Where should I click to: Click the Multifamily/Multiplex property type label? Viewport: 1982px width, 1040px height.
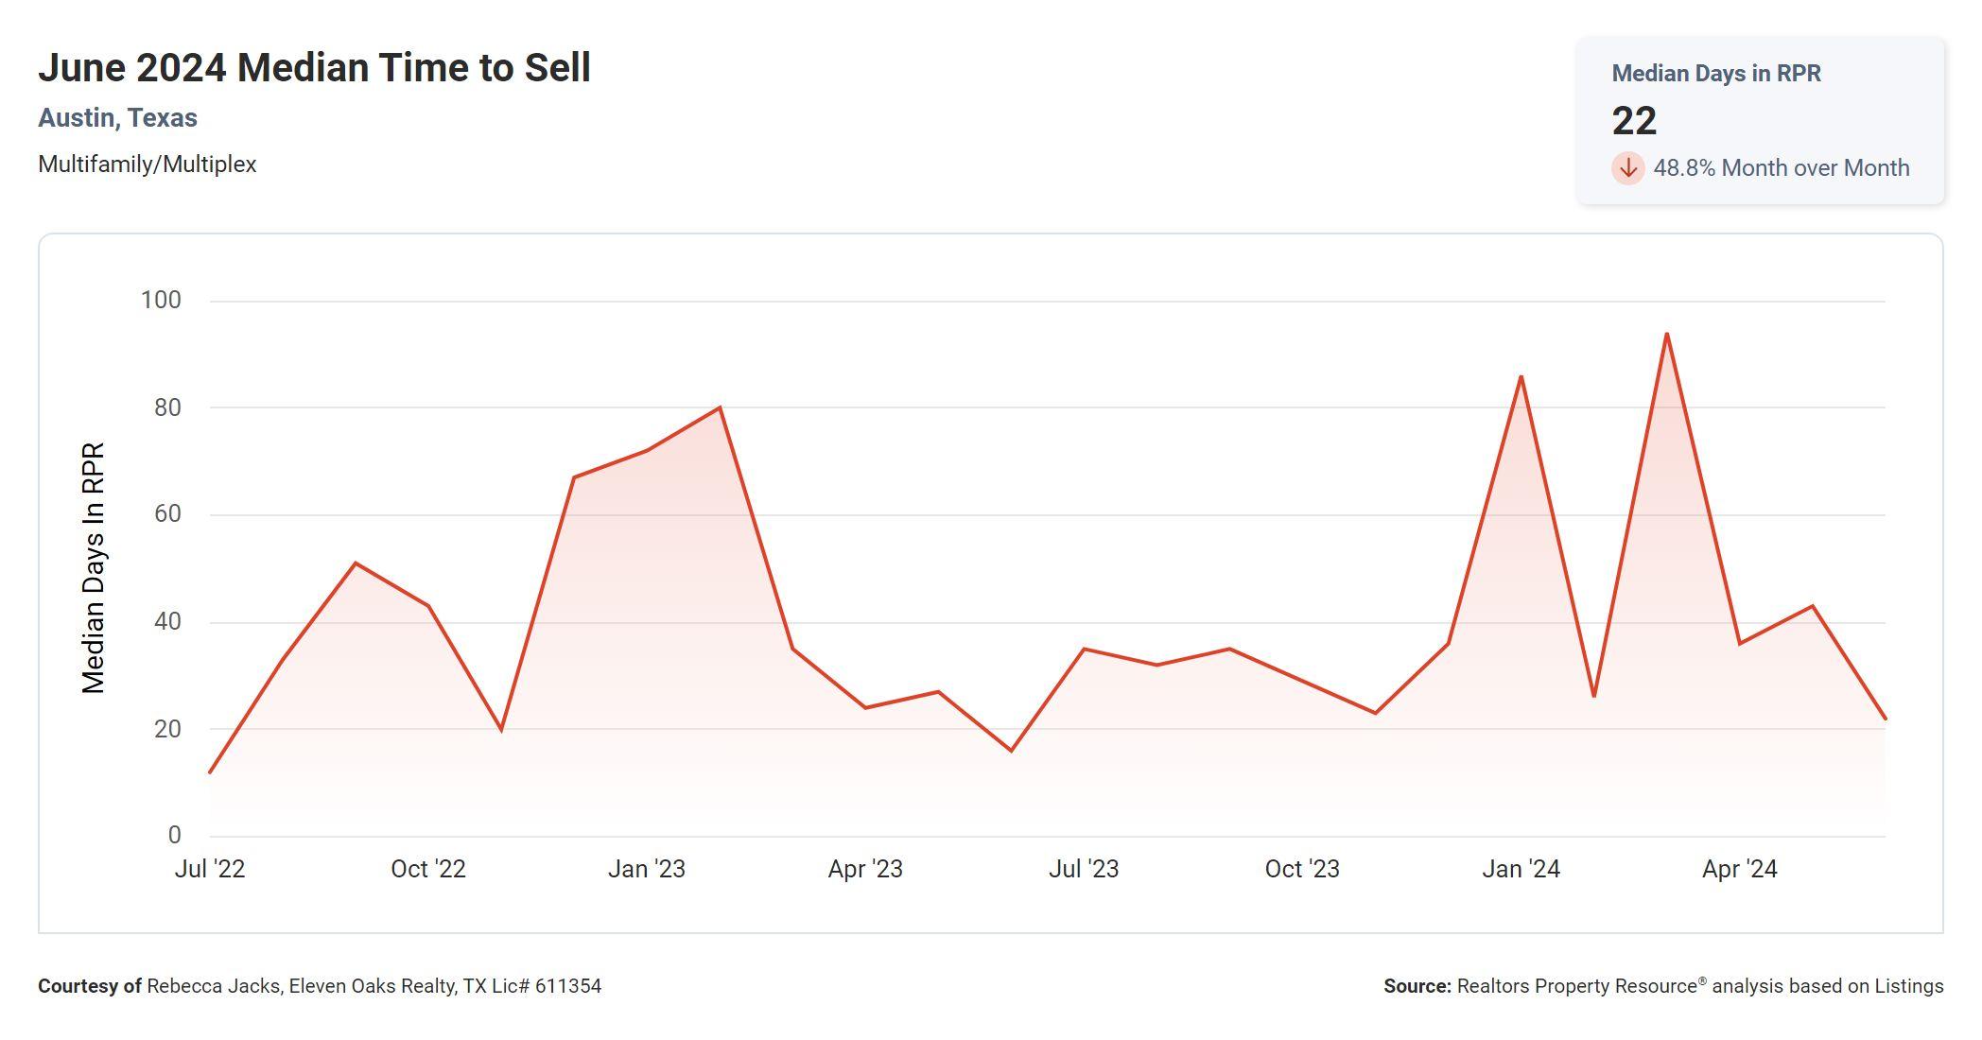(x=148, y=165)
